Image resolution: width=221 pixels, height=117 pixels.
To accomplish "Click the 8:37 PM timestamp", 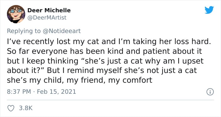I will tap(19, 92).
